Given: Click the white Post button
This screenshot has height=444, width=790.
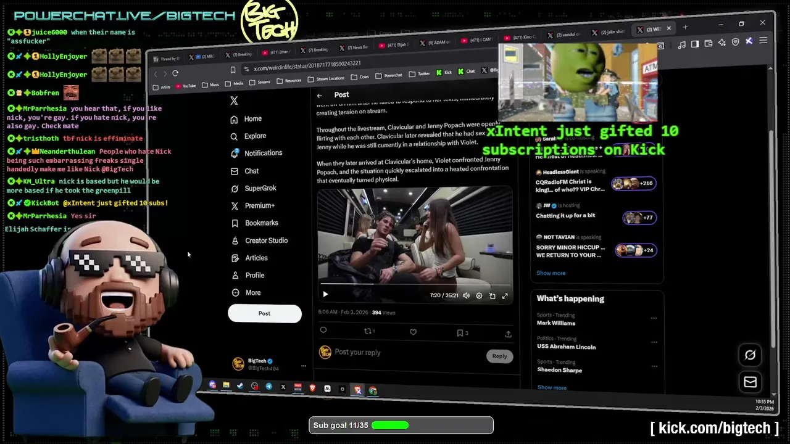Looking at the screenshot, I should 265,314.
